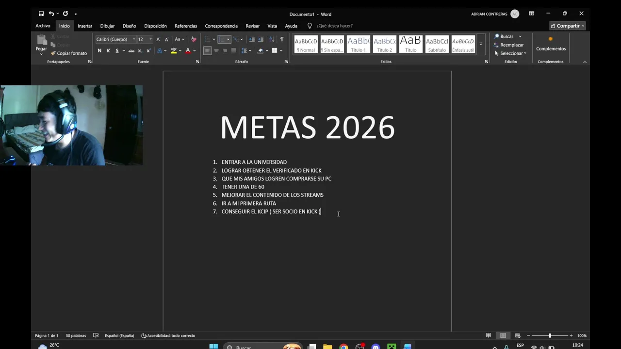Switch to Dibujar tab
Viewport: 621px width, 349px height.
107,26
